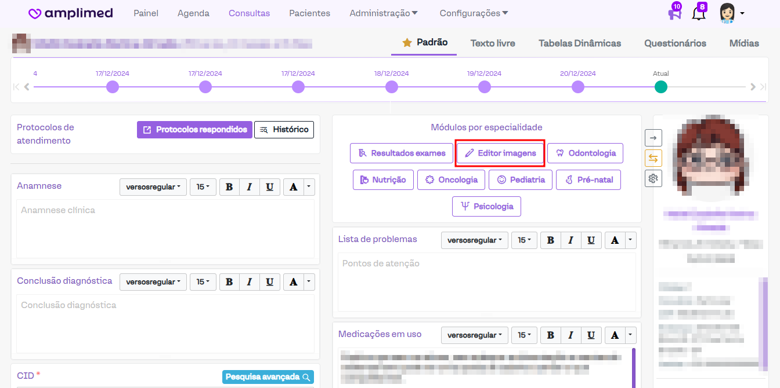Open the Editor imagens module
Viewport: 780px width, 388px height.
[x=500, y=153]
